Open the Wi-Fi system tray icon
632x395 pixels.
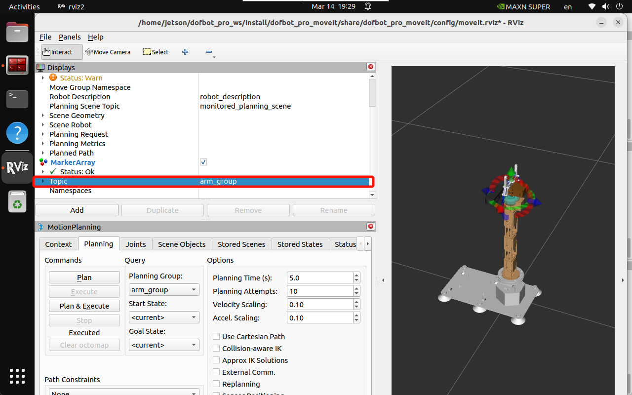click(592, 6)
